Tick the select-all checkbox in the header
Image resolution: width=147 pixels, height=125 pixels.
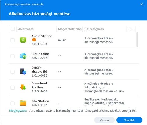click(13, 29)
